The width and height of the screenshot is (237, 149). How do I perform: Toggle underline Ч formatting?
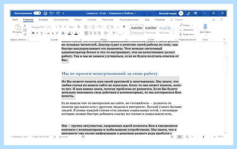(x=42, y=33)
